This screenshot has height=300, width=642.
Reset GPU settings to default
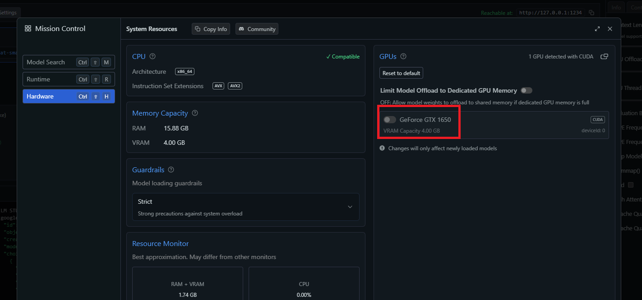401,73
